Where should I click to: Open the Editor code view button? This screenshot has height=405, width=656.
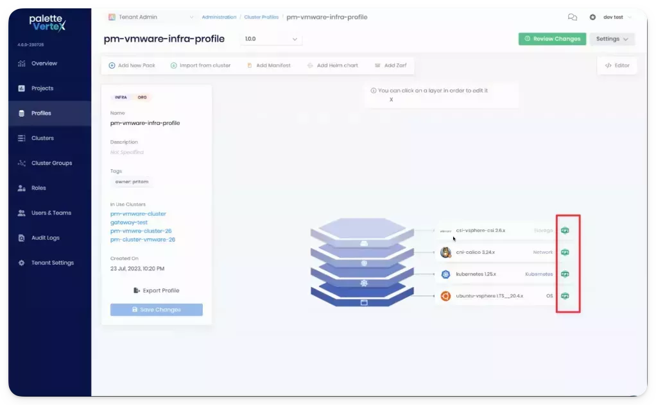617,65
